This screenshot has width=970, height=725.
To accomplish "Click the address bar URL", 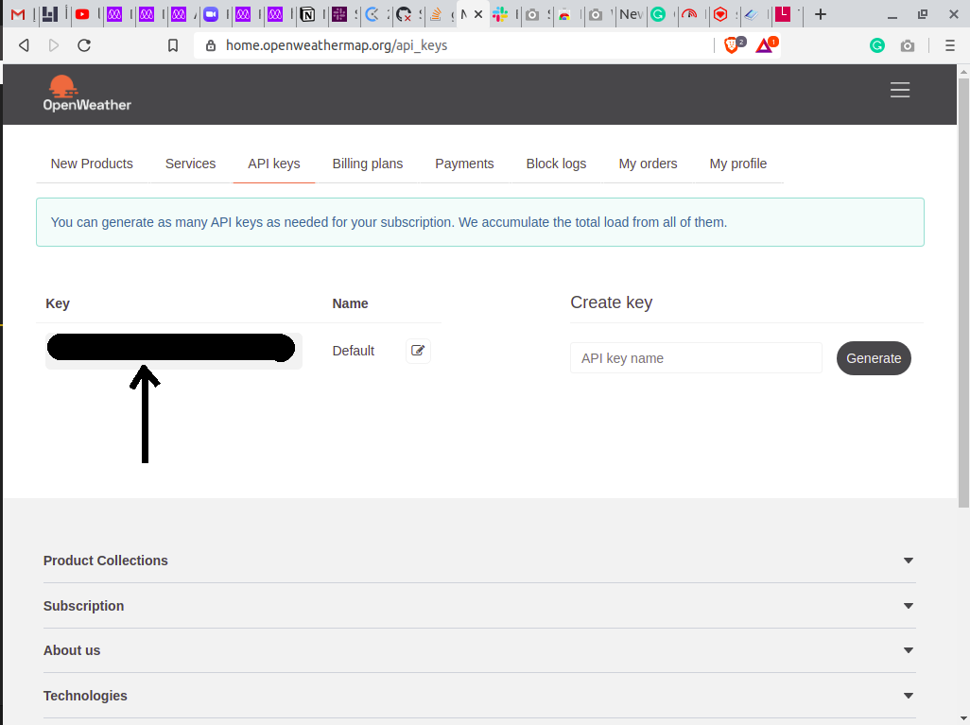I will coord(337,45).
